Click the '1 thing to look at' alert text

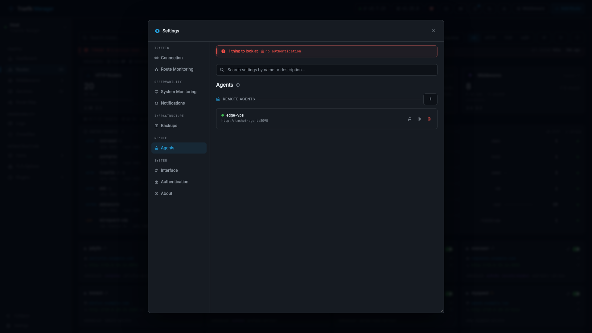pos(243,51)
